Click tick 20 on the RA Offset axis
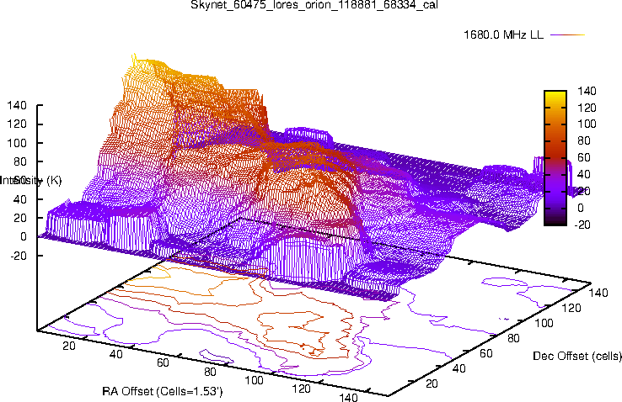The height and width of the screenshot is (402, 622). pyautogui.click(x=69, y=346)
